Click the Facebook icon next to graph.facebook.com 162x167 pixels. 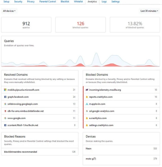pyautogui.click(x=5, y=97)
